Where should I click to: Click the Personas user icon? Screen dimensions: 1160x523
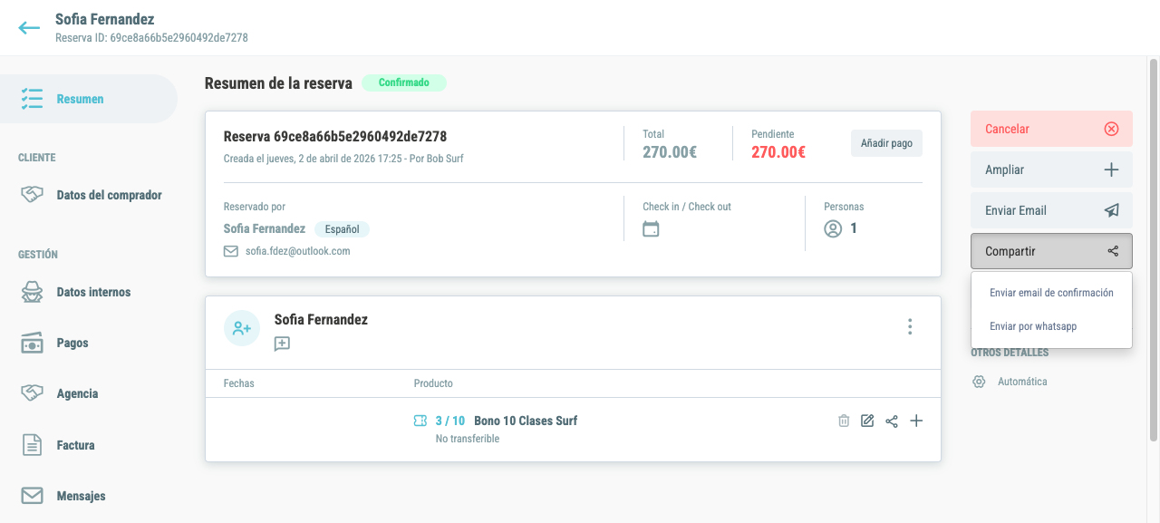click(x=833, y=229)
